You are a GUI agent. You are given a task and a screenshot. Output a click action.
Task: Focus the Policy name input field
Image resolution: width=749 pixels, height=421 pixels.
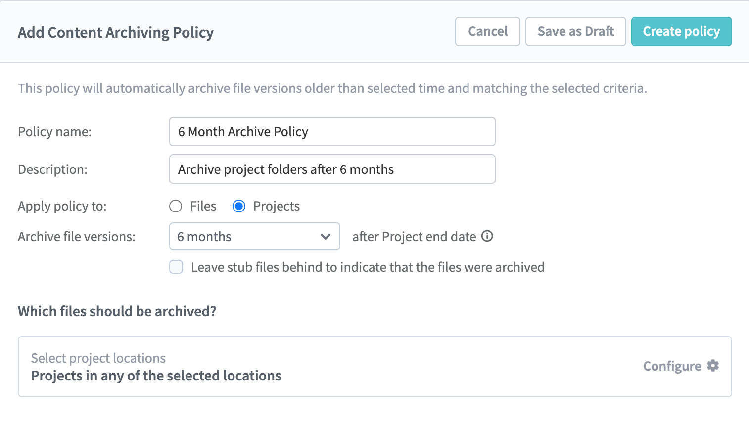pyautogui.click(x=332, y=132)
